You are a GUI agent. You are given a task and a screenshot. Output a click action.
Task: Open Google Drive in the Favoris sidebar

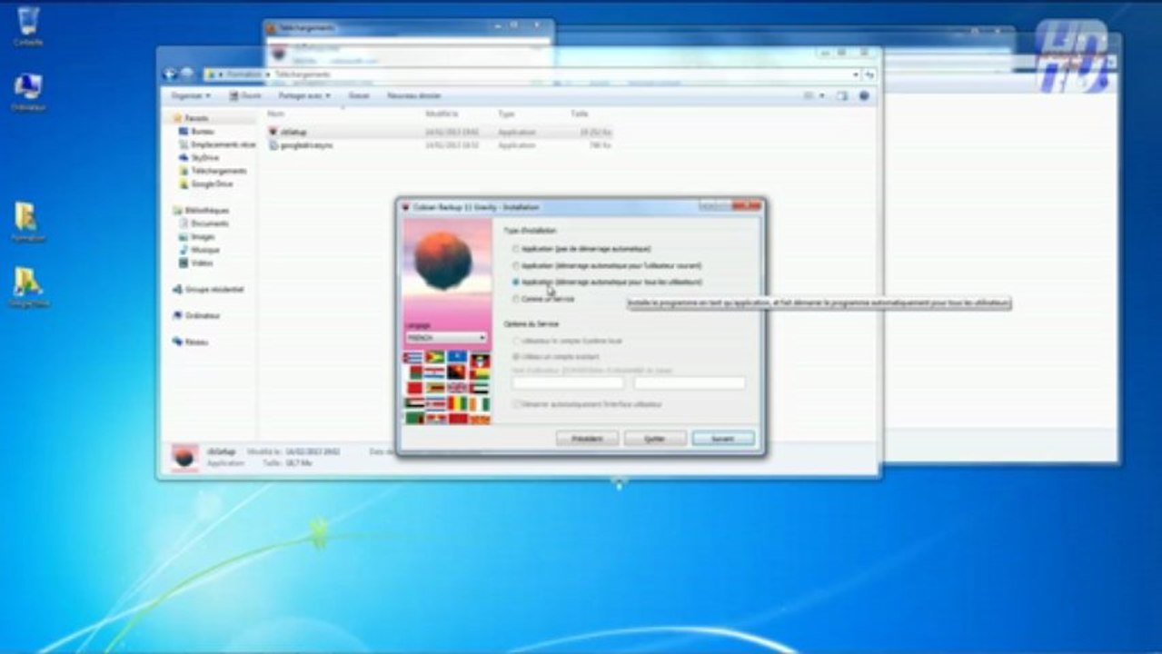205,183
